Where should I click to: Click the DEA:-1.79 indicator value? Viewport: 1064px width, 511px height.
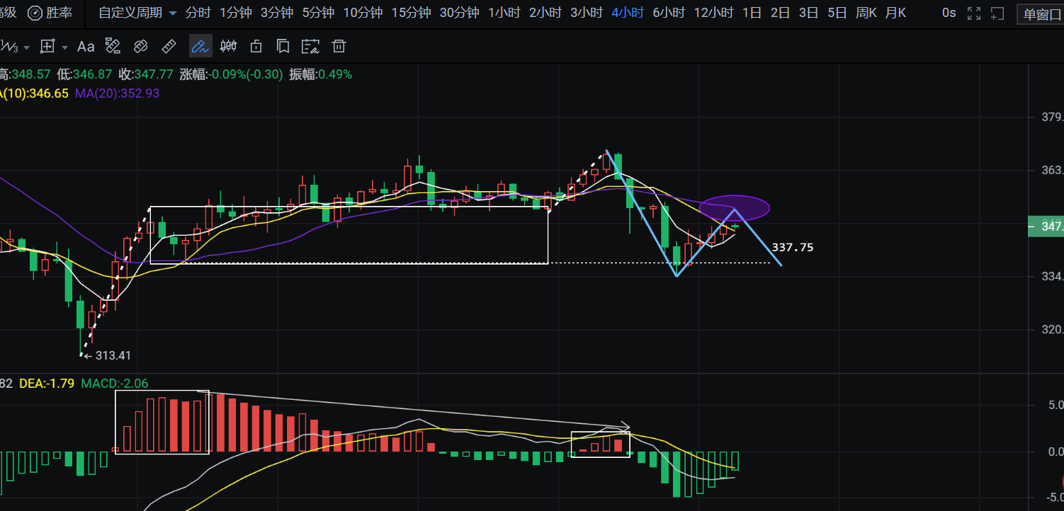coord(47,383)
